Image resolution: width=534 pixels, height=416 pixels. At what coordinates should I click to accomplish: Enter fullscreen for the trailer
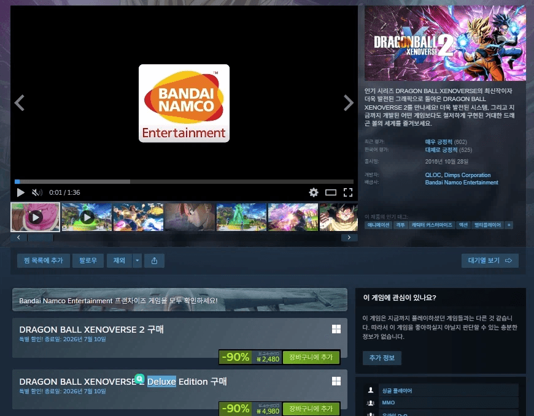pyautogui.click(x=347, y=193)
